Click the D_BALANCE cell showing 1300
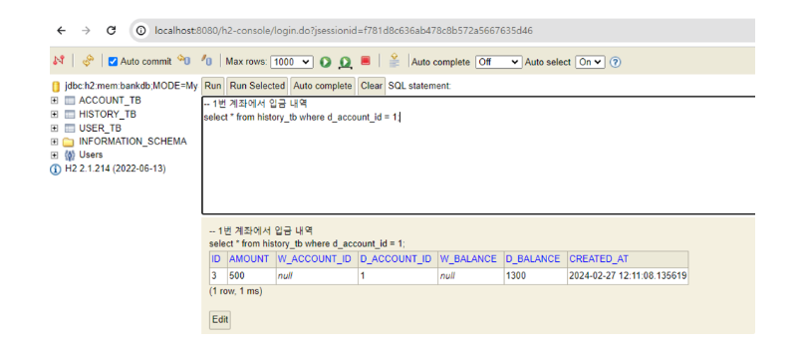805x360 pixels. tap(535, 276)
